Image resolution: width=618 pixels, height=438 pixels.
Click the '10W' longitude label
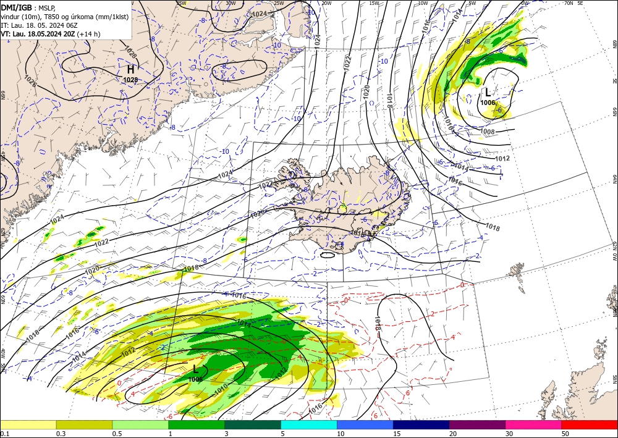point(423,2)
